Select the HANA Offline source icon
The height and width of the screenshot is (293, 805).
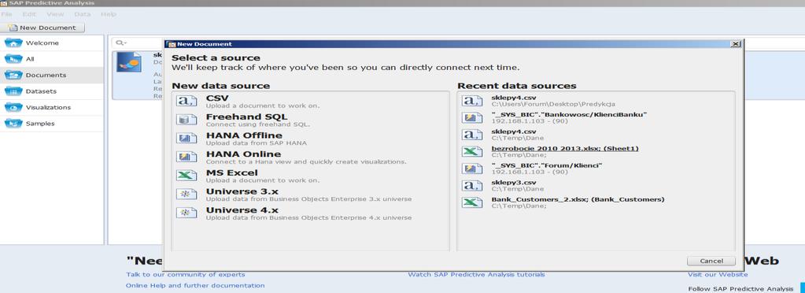[186, 139]
